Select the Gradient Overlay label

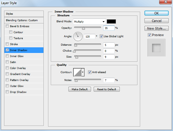(20, 74)
